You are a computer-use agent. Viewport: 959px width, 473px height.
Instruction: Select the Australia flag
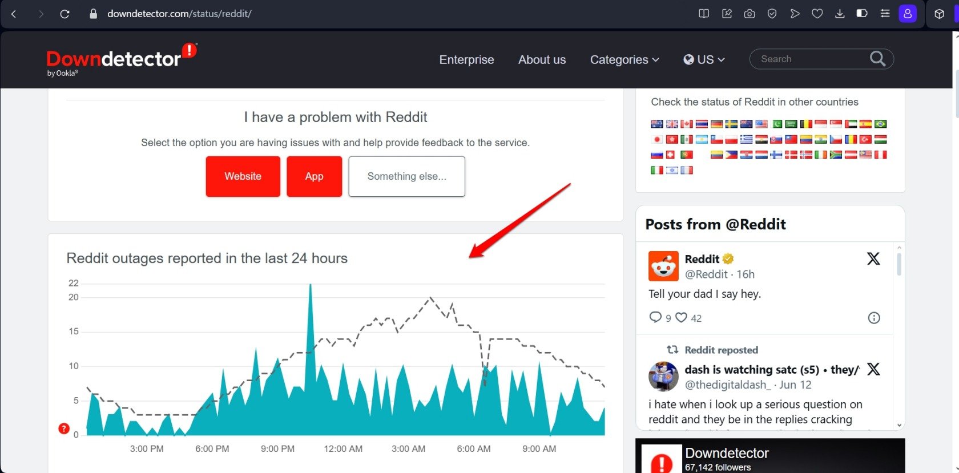click(657, 124)
